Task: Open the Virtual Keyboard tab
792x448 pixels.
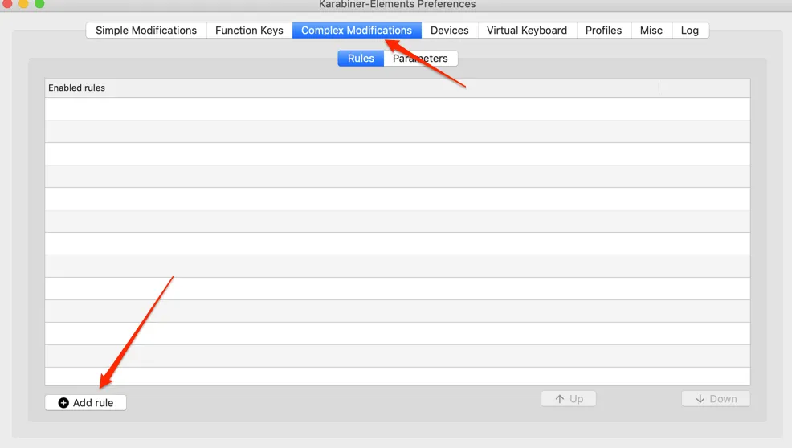Action: (x=527, y=31)
